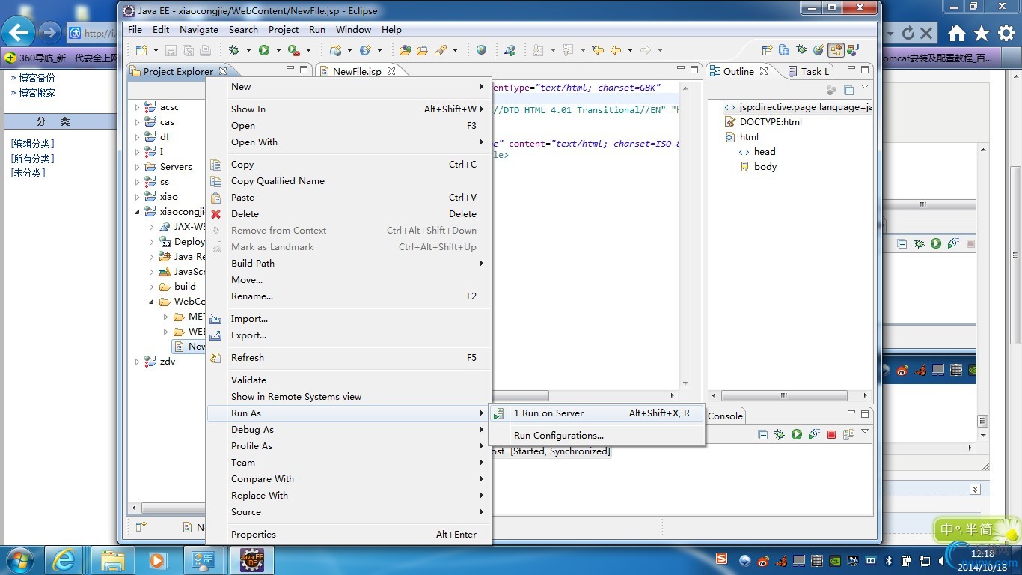Select Export... in the context menu
This screenshot has width=1022, height=575.
349,335
